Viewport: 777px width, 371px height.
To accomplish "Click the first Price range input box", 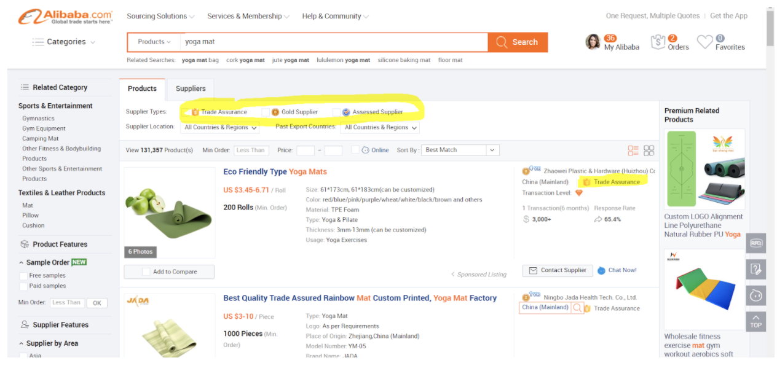I will click(x=306, y=150).
